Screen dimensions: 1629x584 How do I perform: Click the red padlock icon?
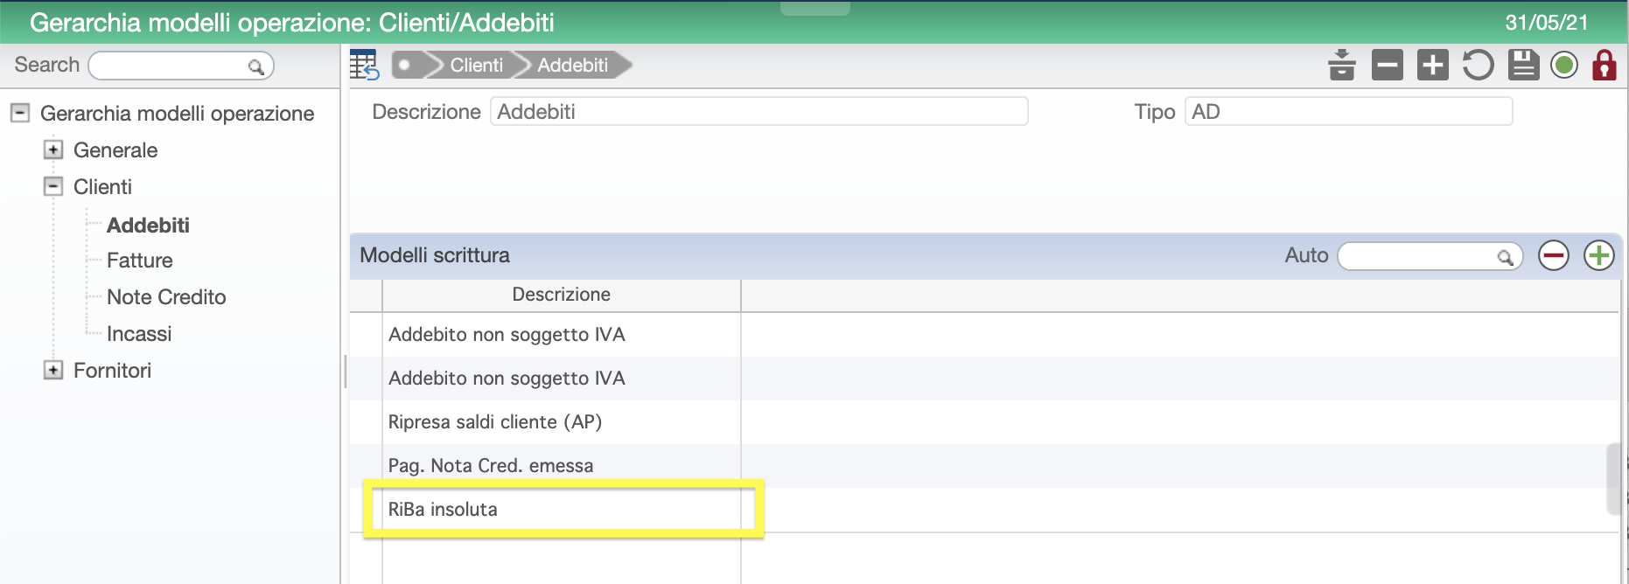point(1604,65)
